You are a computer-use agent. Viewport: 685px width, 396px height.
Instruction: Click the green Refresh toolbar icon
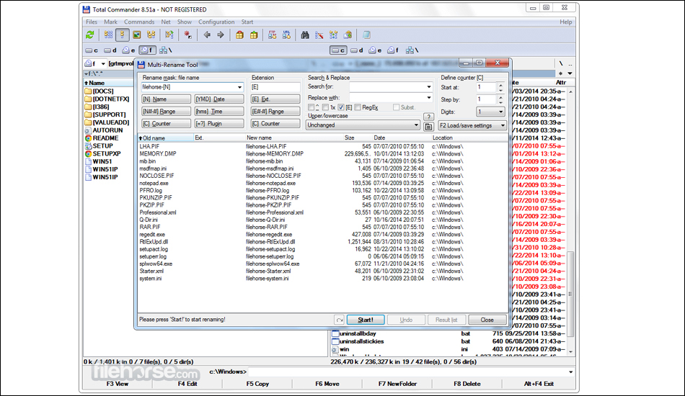click(x=90, y=35)
